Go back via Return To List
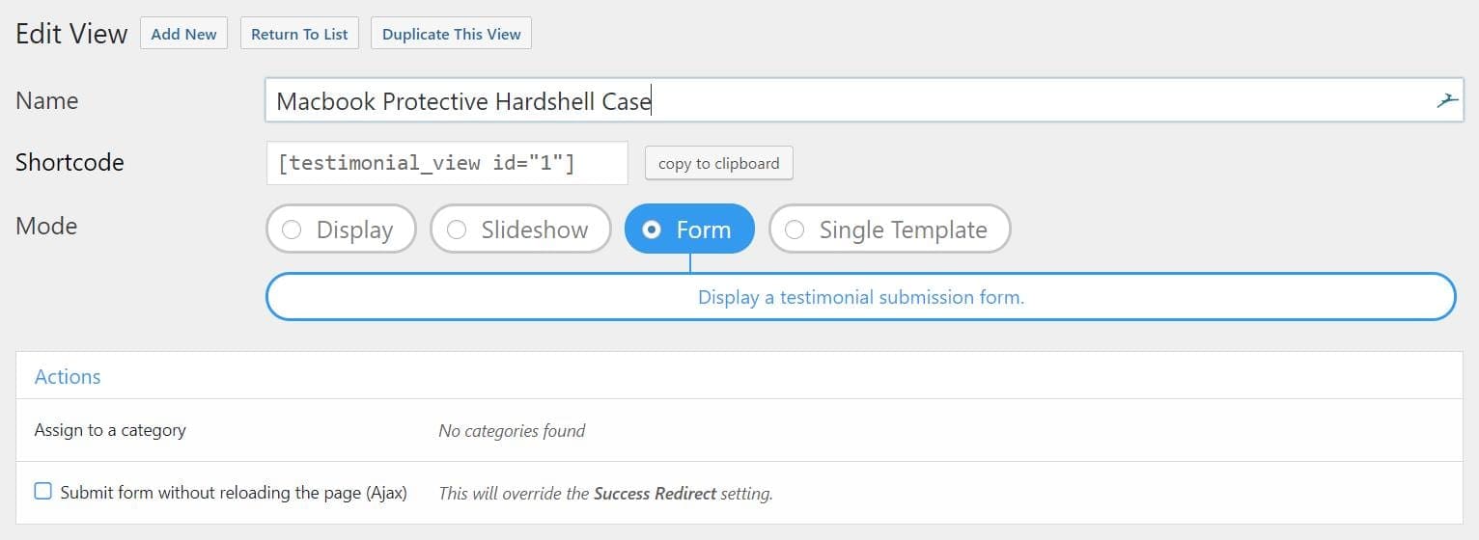The width and height of the screenshot is (1479, 540). pos(299,34)
